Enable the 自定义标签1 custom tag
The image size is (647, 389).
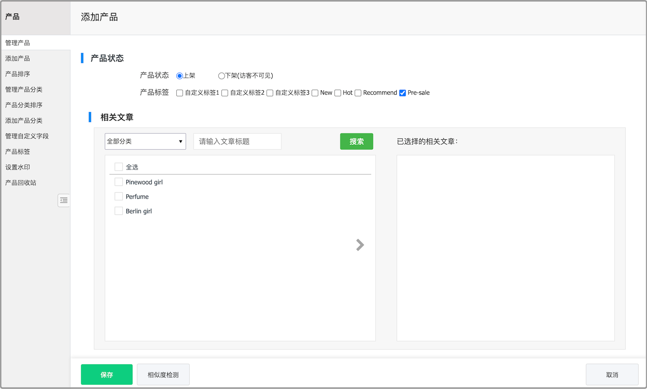pyautogui.click(x=179, y=93)
